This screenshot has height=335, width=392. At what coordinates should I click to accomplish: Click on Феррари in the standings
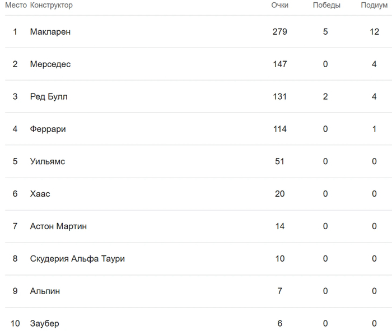(48, 129)
